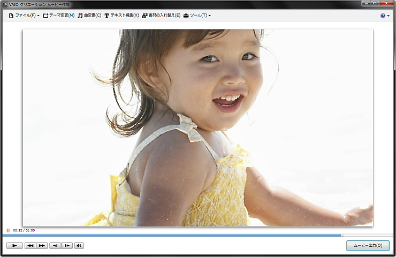Image resolution: width=396 pixels, height=257 pixels.
Task: Step forward one frame
Action: click(x=67, y=246)
